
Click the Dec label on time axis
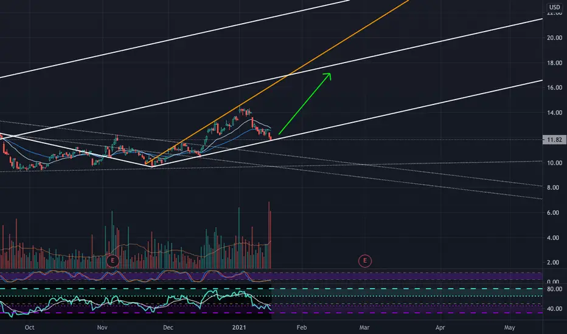(x=168, y=327)
